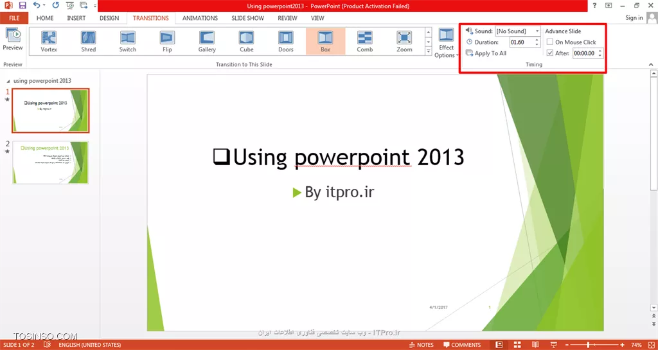Enable On Mouse Click checkbox
The image size is (658, 350).
(550, 42)
